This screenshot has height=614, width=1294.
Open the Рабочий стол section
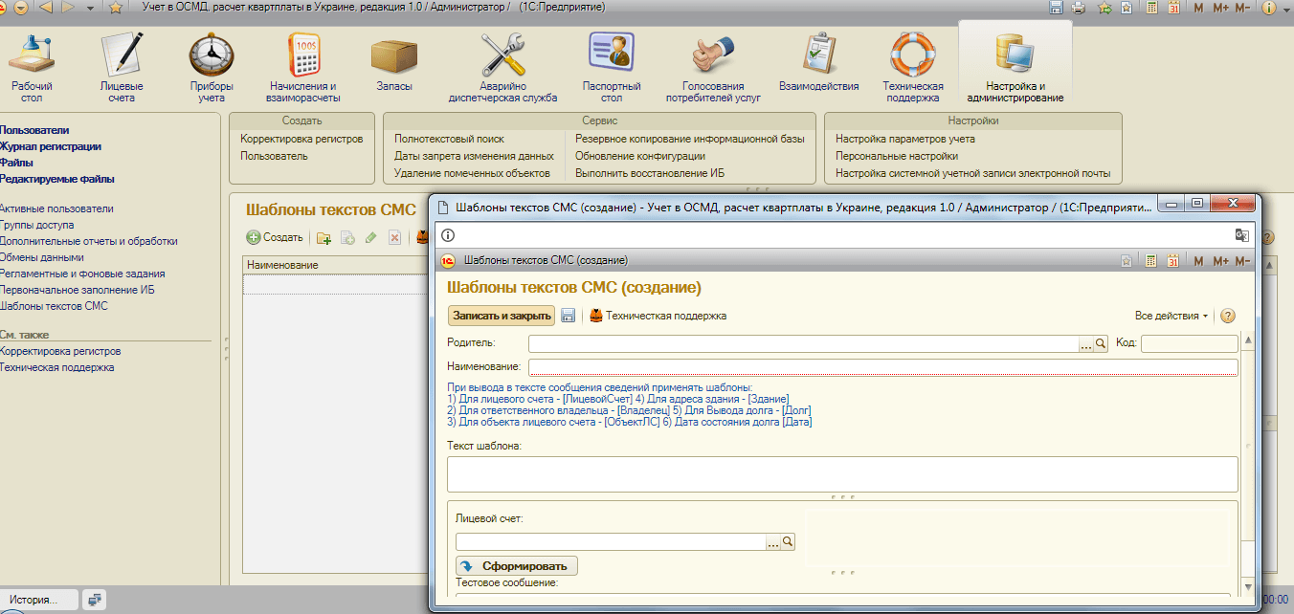(x=32, y=66)
